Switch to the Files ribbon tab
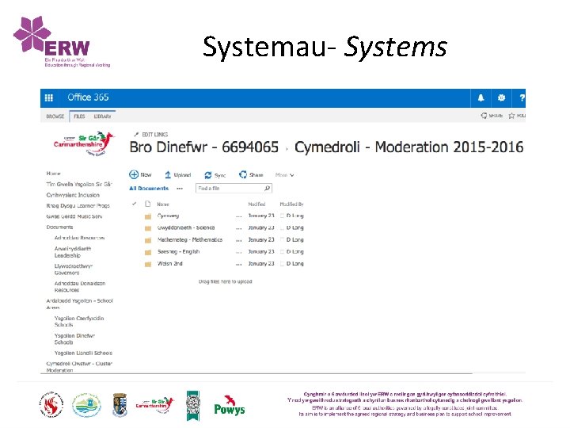 [79, 117]
